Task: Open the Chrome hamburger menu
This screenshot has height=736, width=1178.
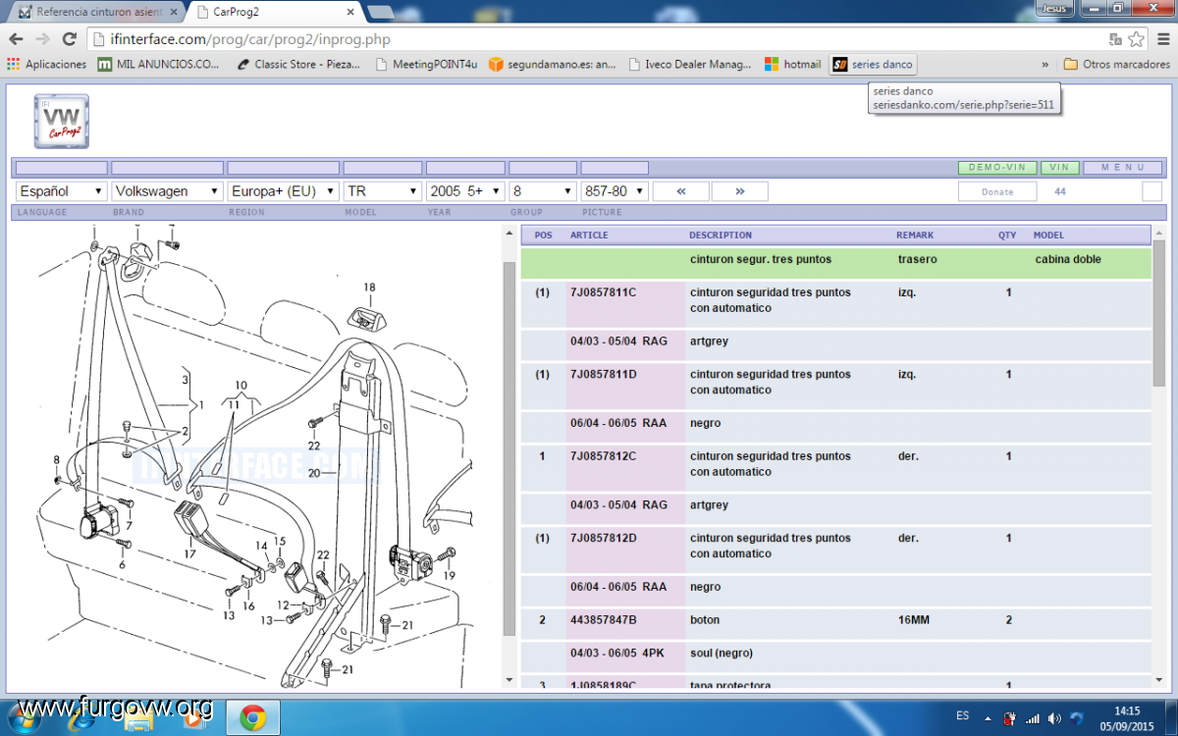Action: coord(1161,39)
